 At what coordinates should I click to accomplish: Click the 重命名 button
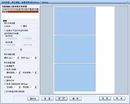33,99
